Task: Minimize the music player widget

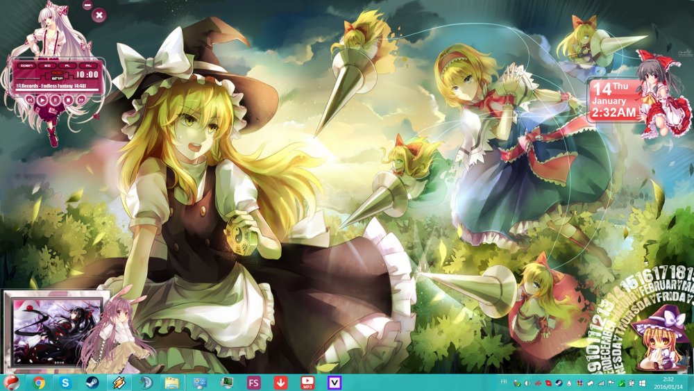Action: tap(87, 6)
